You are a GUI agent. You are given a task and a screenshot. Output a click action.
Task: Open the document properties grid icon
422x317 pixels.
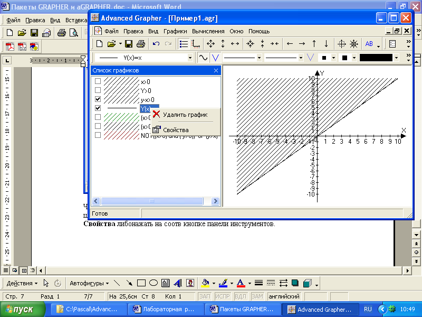click(392, 44)
